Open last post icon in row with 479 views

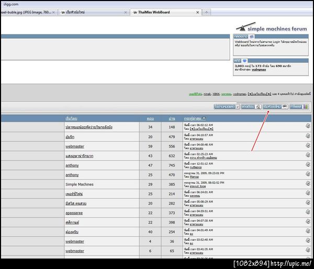point(308,136)
